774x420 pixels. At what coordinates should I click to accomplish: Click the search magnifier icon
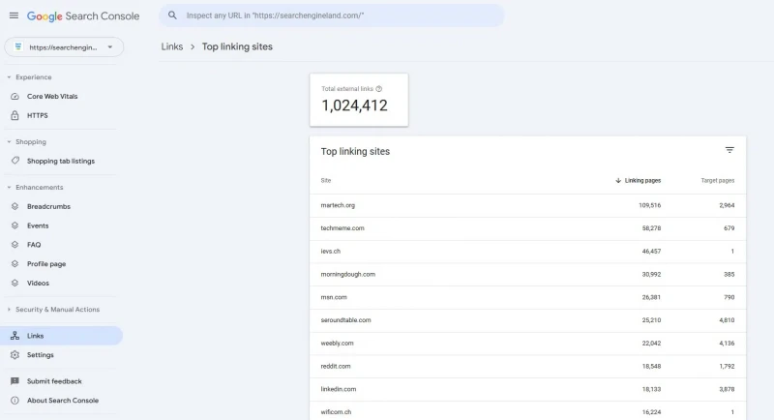coord(172,15)
